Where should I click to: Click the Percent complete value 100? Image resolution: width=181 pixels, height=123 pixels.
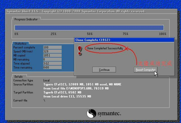coord(52,47)
